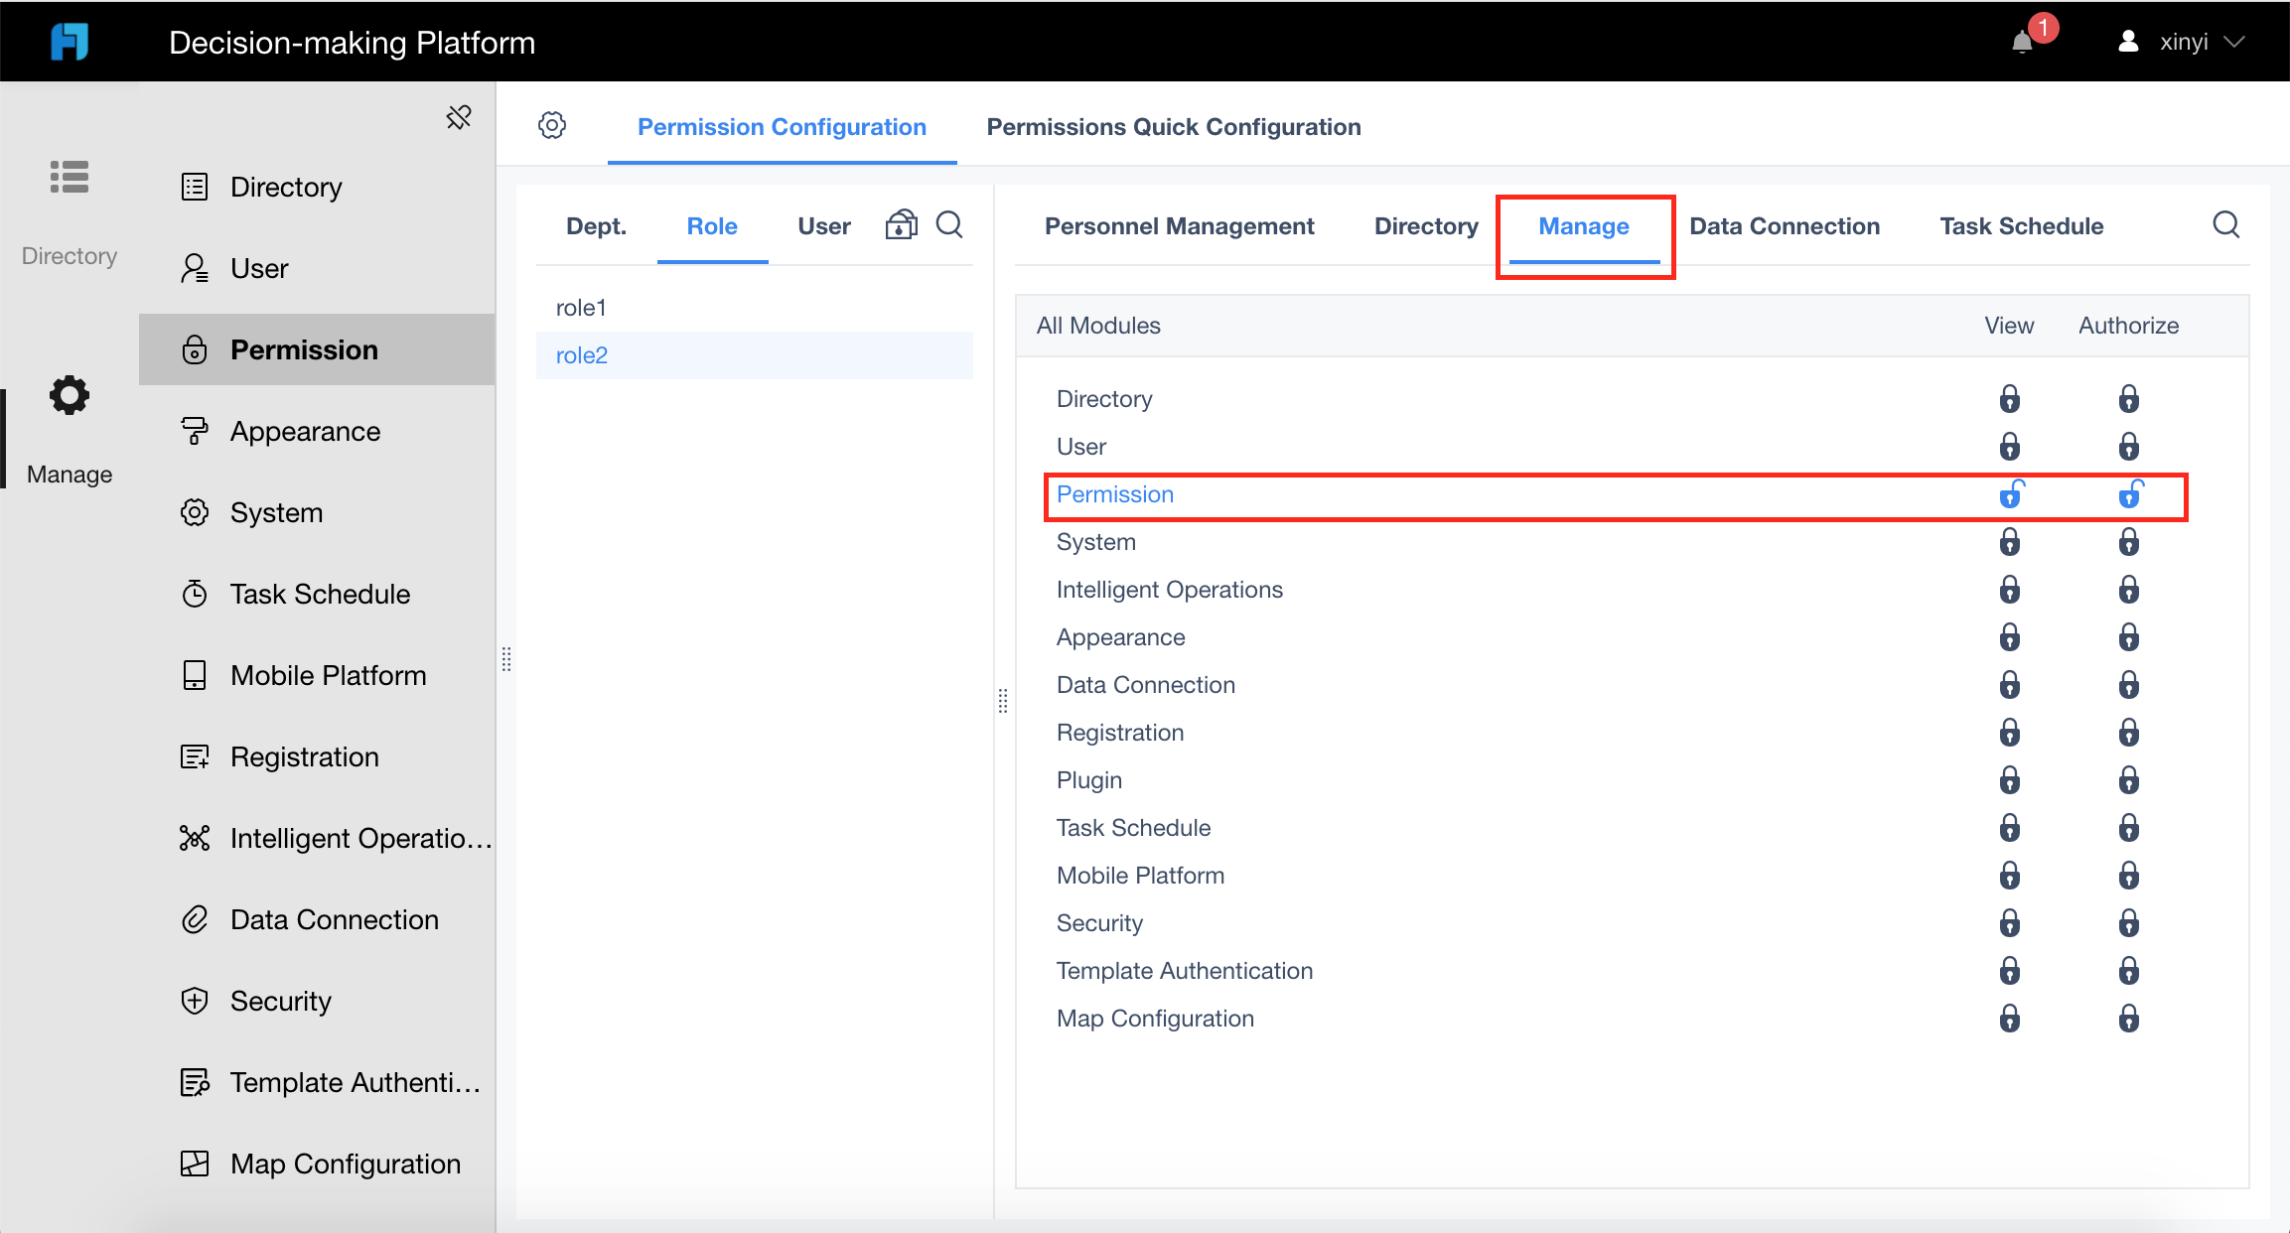Click the Security shield icon
This screenshot has width=2290, height=1233.
pos(195,1001)
